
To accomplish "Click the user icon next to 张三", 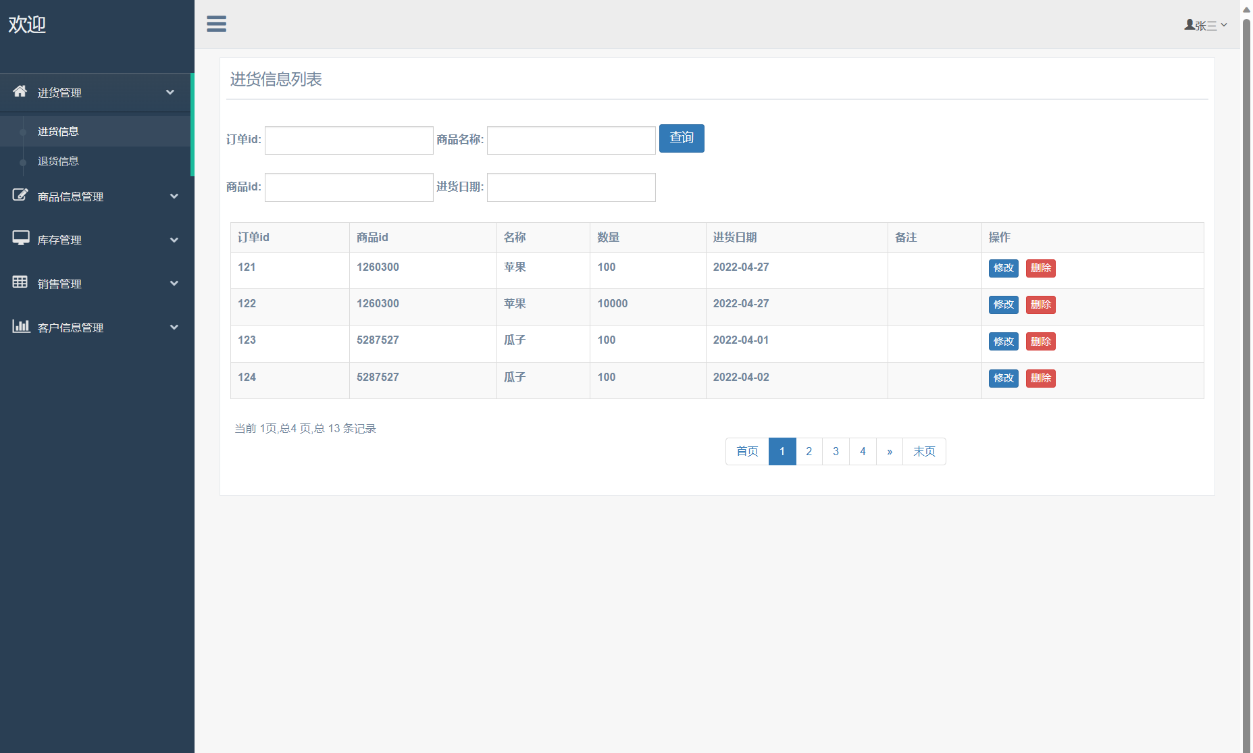I will (1189, 25).
